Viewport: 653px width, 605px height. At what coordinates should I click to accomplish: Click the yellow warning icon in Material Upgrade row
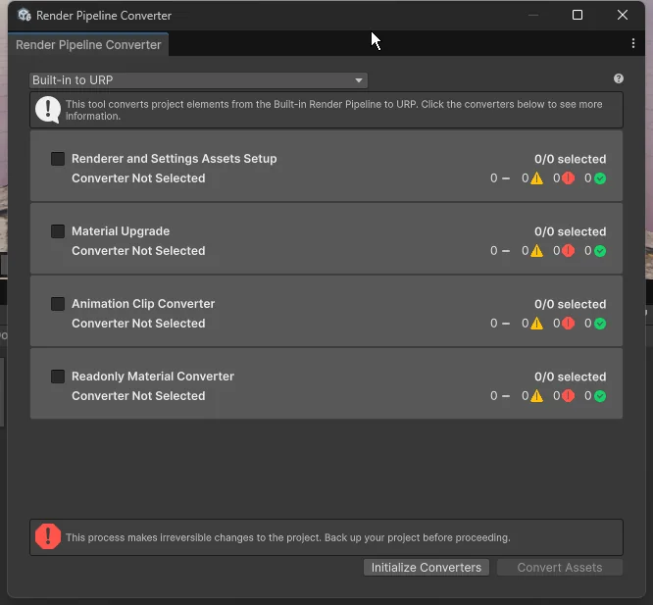pyautogui.click(x=536, y=251)
